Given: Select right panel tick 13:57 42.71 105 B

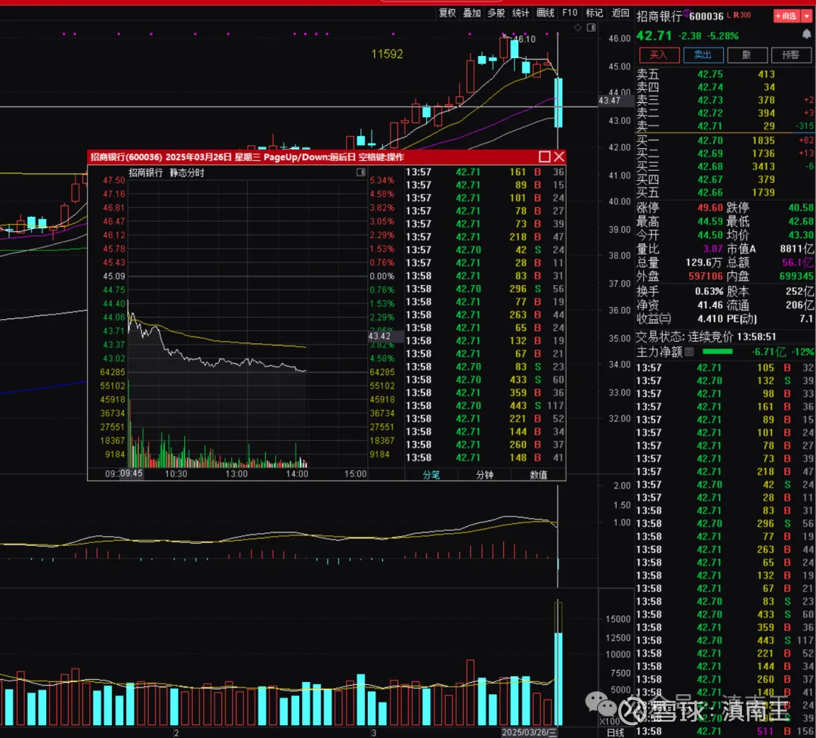Looking at the screenshot, I should pyautogui.click(x=725, y=367).
